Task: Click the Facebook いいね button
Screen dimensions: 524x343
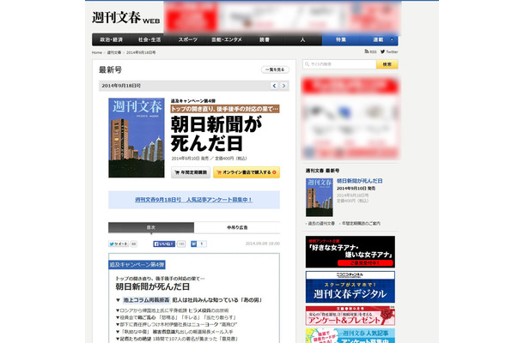Action: pyautogui.click(x=164, y=244)
